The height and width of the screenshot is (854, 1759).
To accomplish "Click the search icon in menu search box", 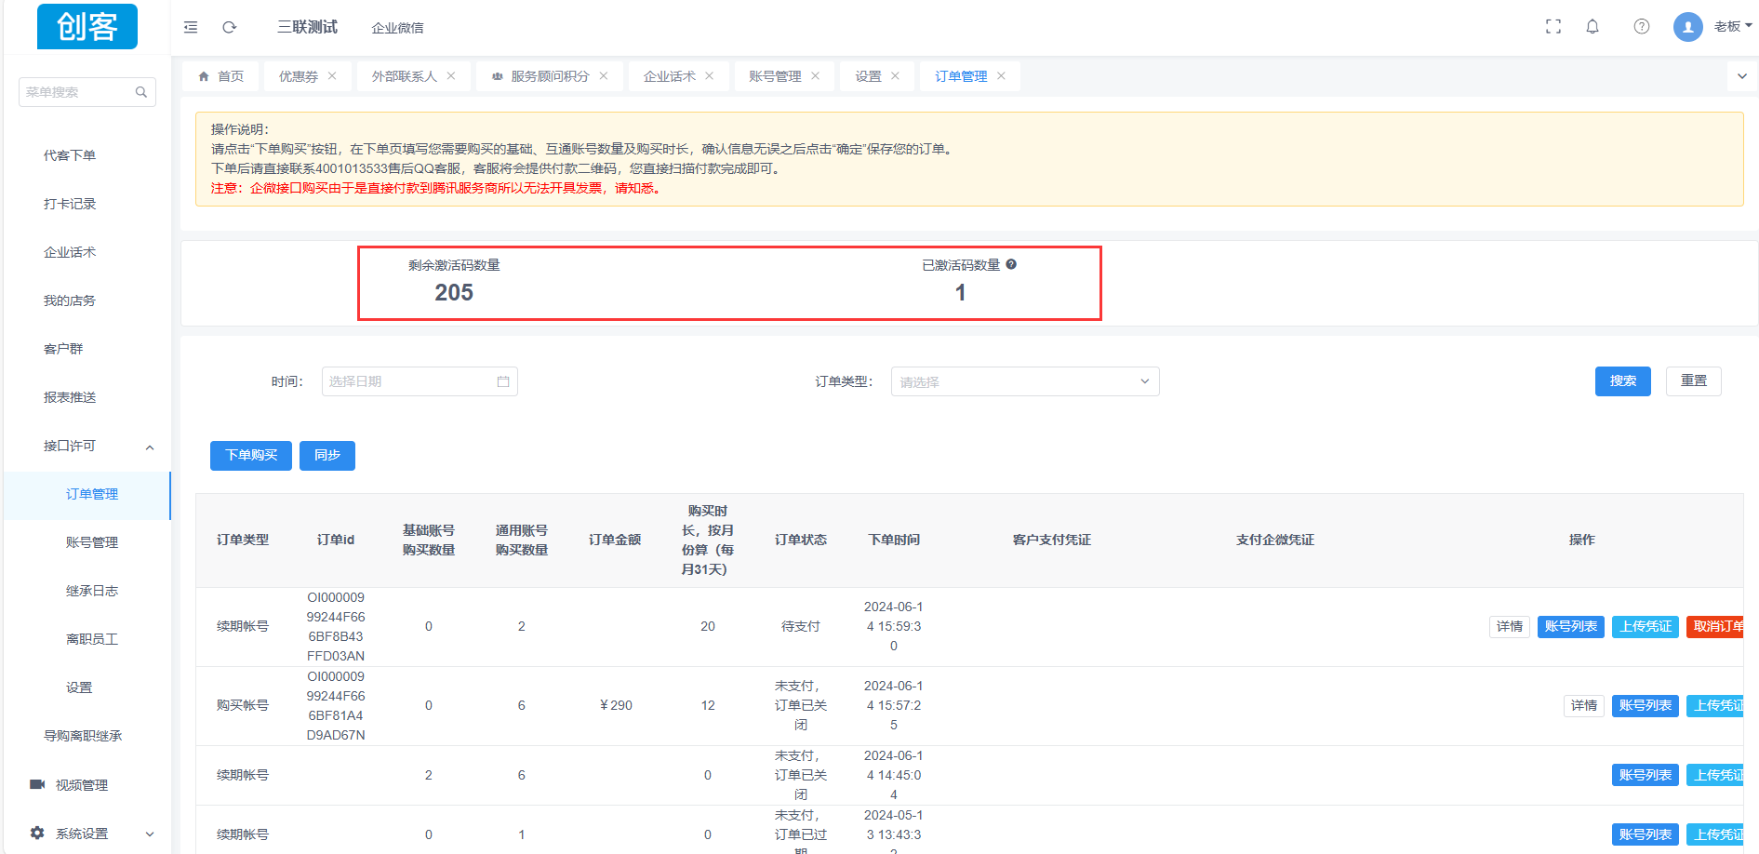I will pyautogui.click(x=141, y=92).
